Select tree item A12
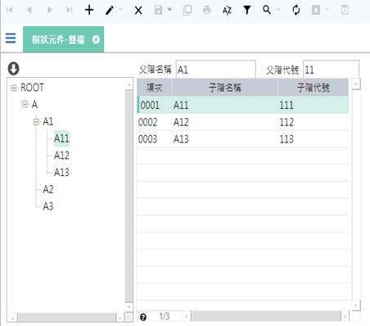 tap(61, 156)
